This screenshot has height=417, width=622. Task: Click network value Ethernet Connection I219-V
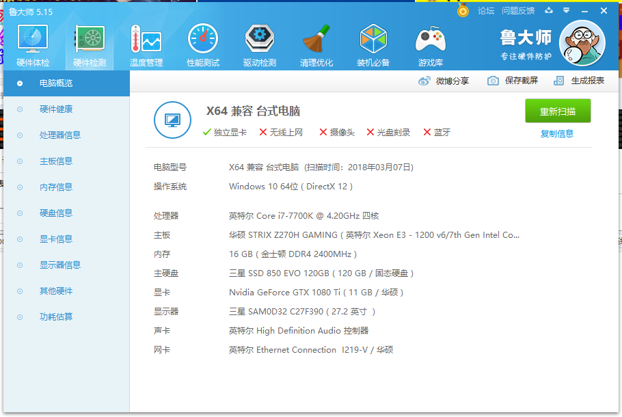pyautogui.click(x=311, y=349)
